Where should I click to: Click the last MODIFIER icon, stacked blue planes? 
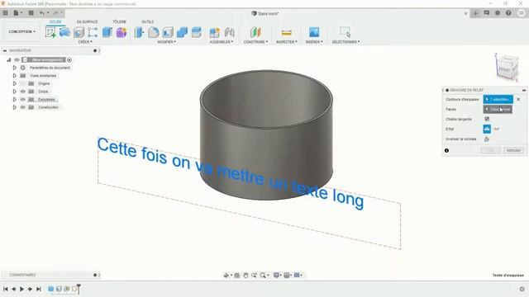coord(197,32)
